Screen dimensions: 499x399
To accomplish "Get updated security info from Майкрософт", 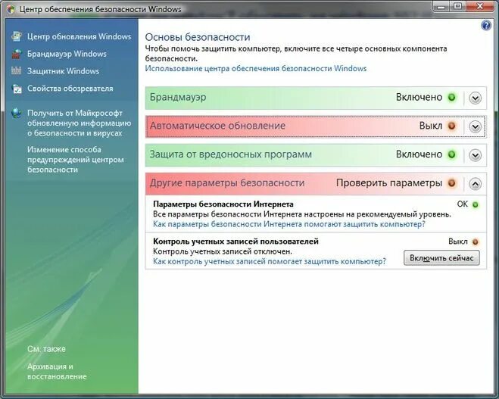I will point(79,123).
